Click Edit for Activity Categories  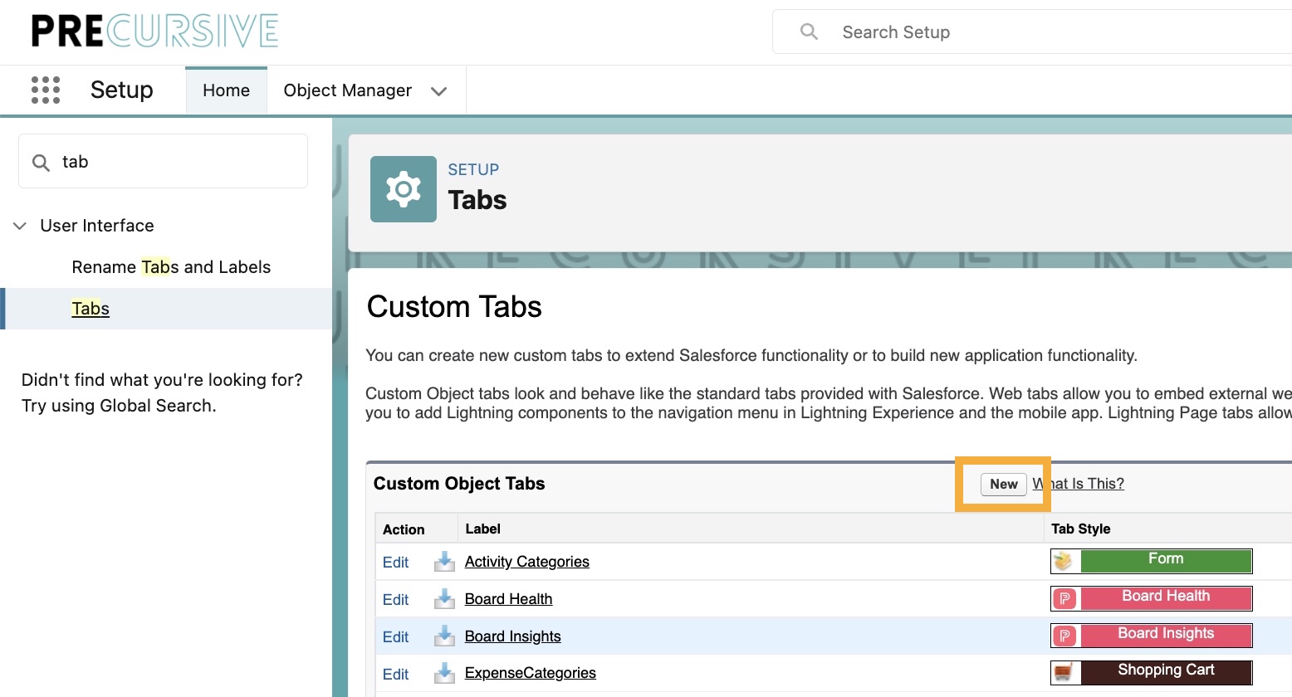(x=395, y=563)
